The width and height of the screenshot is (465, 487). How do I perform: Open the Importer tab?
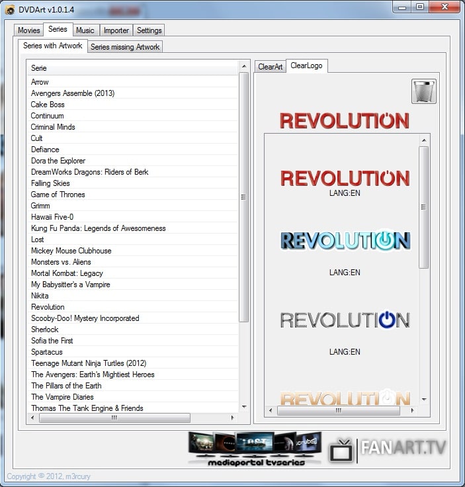pos(116,30)
